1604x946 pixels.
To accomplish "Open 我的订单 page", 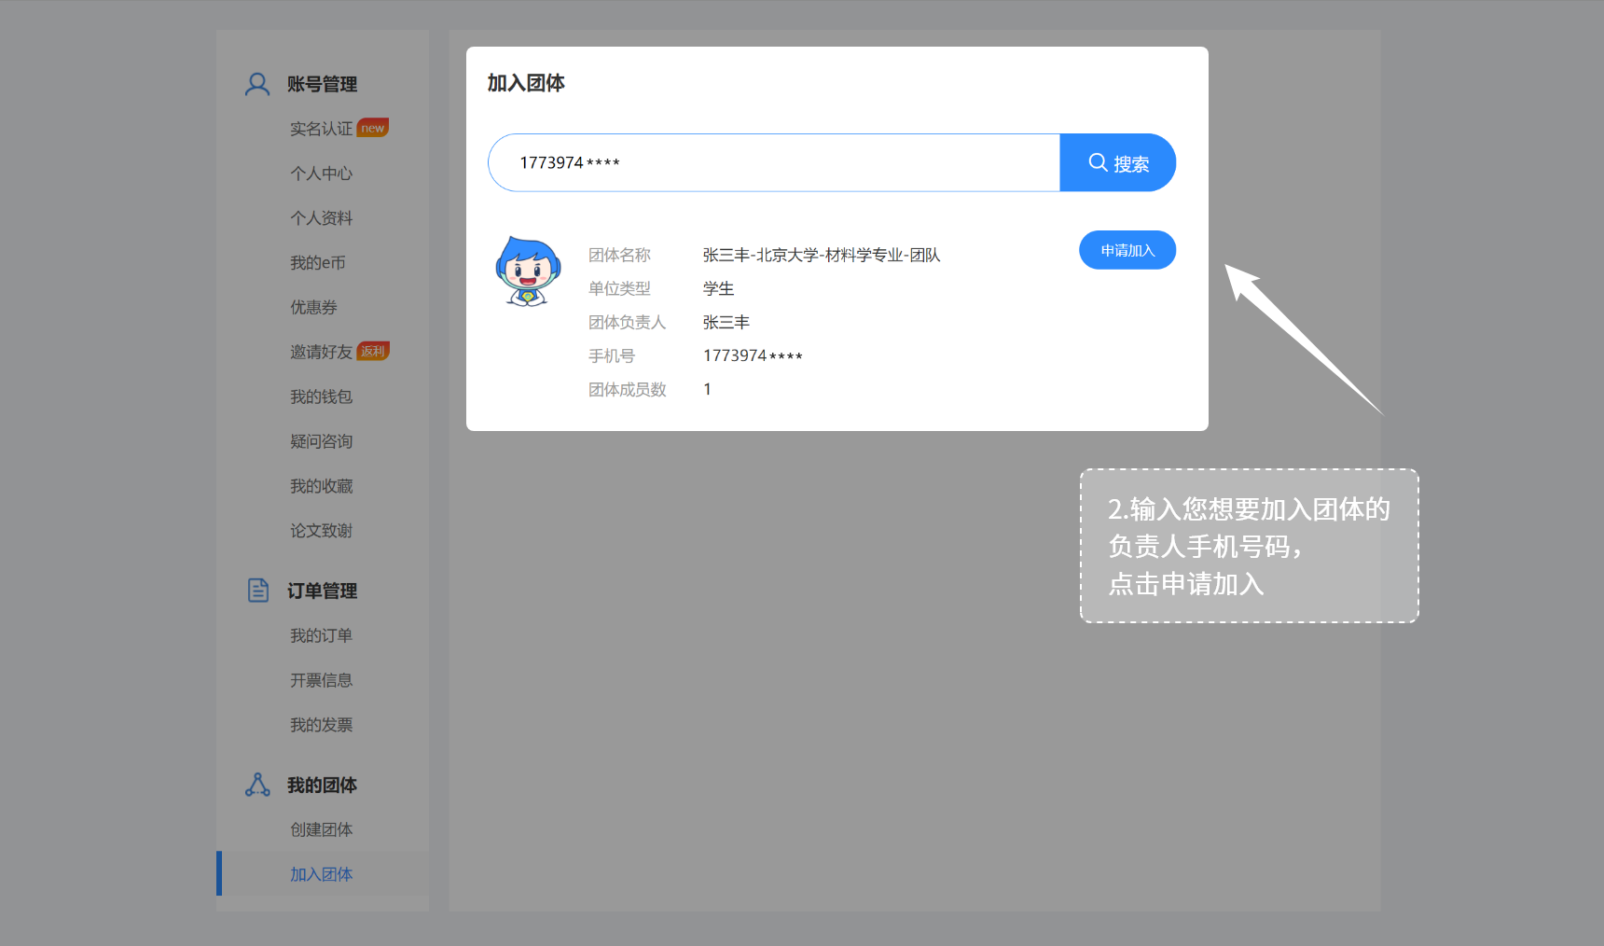I will pyautogui.click(x=321, y=635).
